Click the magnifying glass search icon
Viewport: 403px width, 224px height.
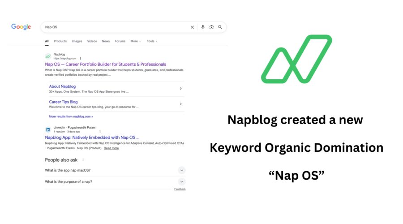(220, 27)
